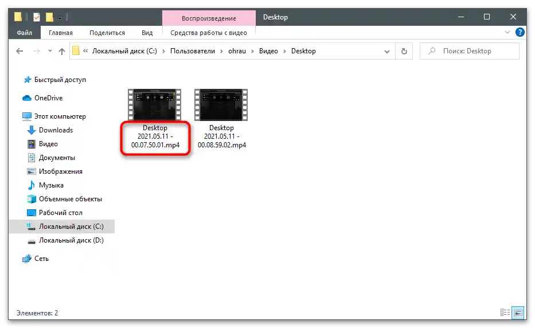Click the Локальный диск (D:) drive icon

32,241
